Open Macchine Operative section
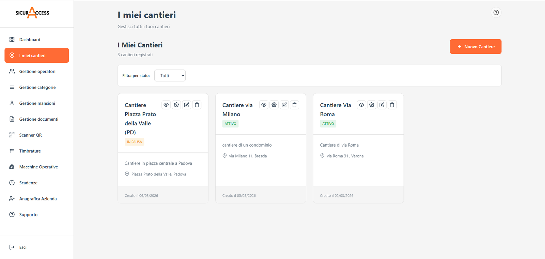 [x=38, y=167]
